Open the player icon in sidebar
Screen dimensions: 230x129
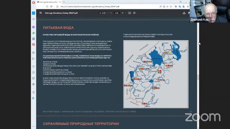click(33, 53)
